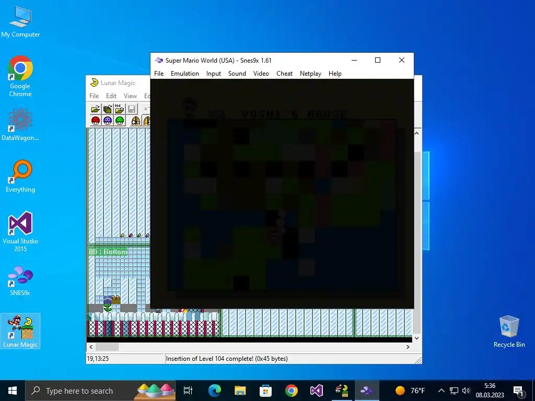Click taskbar search box
This screenshot has height=401, width=535.
(100, 391)
